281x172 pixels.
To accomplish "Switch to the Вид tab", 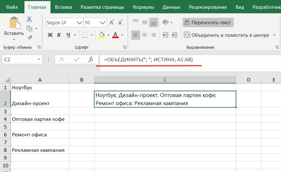I will [240, 7].
